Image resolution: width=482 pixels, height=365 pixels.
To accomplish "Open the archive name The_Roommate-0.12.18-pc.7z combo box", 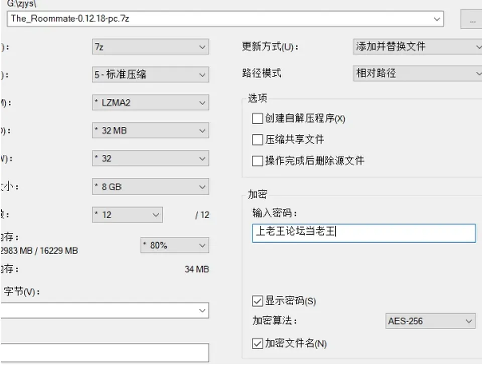I will point(225,19).
